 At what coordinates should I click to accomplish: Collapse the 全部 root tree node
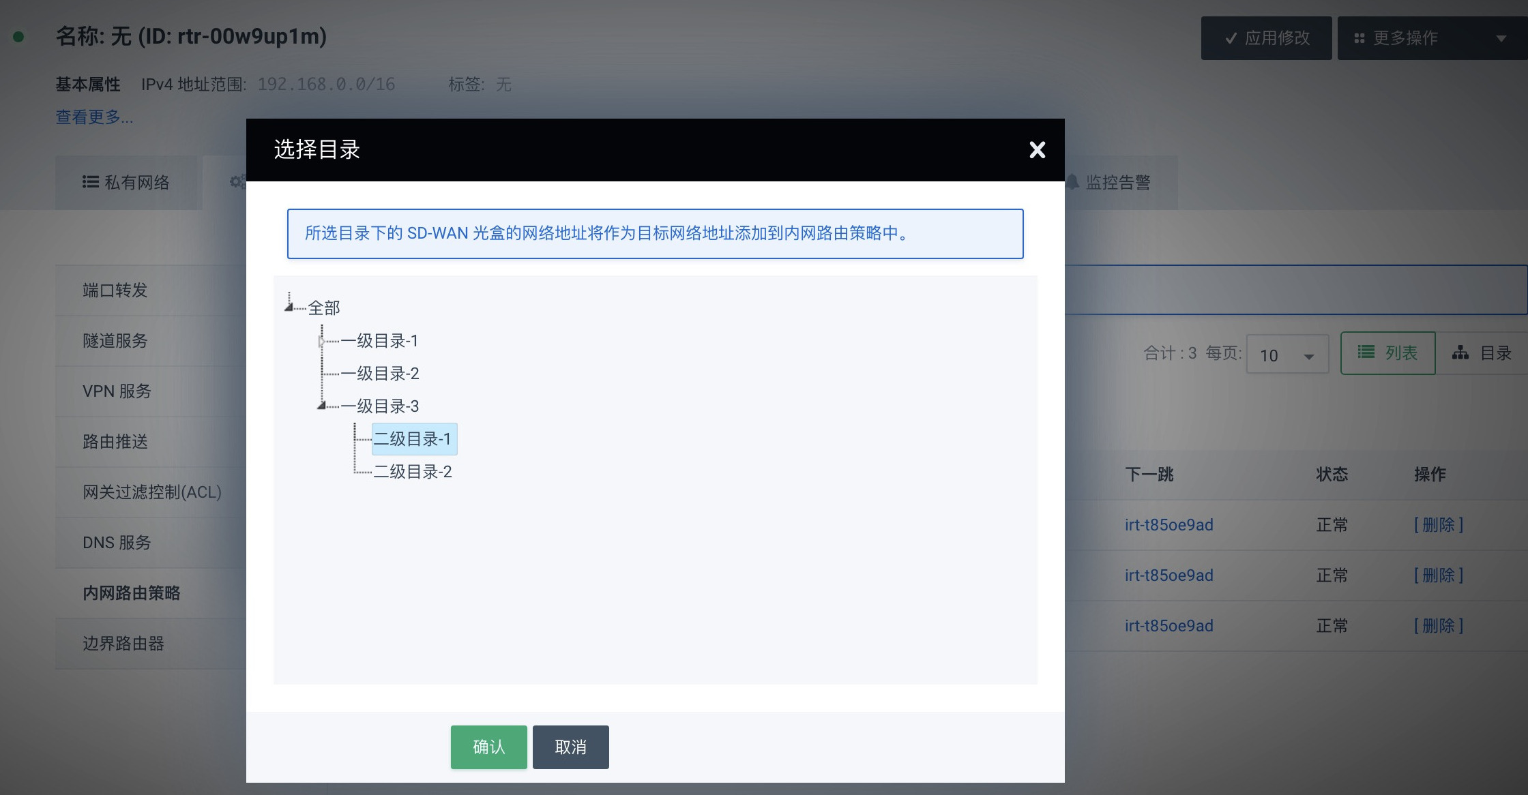coord(289,307)
